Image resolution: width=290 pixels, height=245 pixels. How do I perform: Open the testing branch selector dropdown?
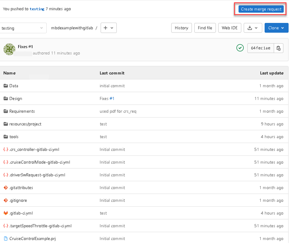[23, 28]
